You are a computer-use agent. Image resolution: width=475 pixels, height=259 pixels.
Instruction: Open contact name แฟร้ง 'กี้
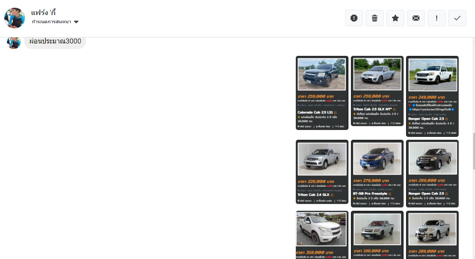(x=43, y=13)
